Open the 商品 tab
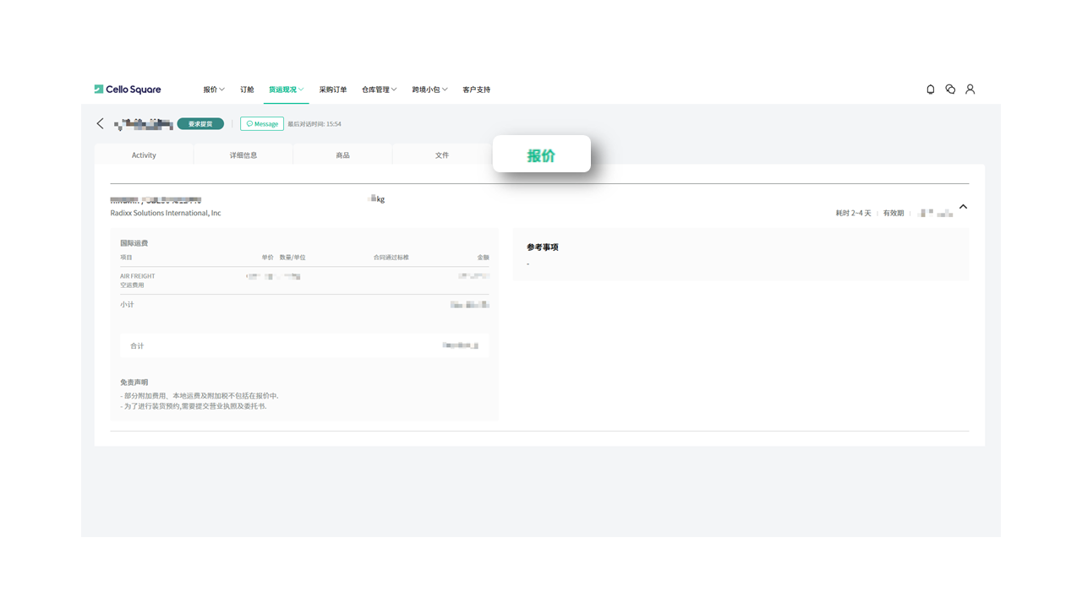This screenshot has width=1082, height=608. (342, 155)
